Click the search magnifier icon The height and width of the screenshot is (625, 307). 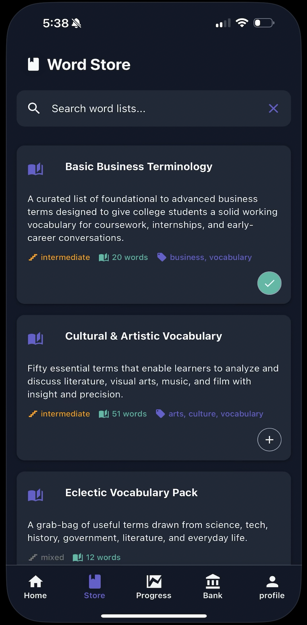pos(33,108)
